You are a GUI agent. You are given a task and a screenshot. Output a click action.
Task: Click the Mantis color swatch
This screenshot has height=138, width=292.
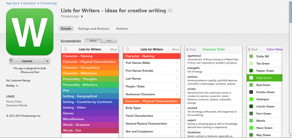[x=251, y=121]
